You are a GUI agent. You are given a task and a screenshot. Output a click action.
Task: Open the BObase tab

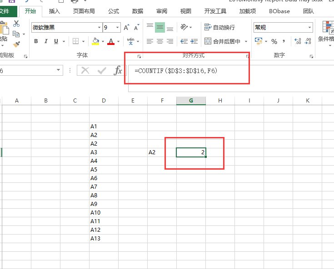pyautogui.click(x=279, y=11)
